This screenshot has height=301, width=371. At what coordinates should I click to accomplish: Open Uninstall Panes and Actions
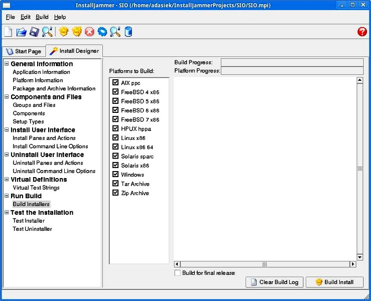[x=48, y=163]
